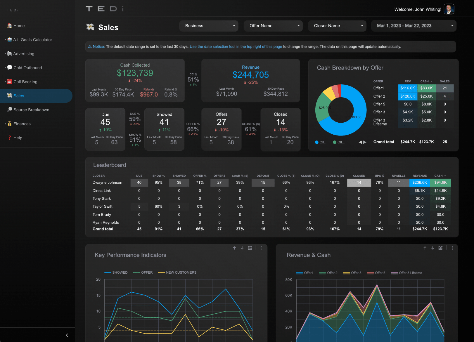The width and height of the screenshot is (474, 342).
Task: Open the Offer Name filter dropdown
Action: click(274, 26)
